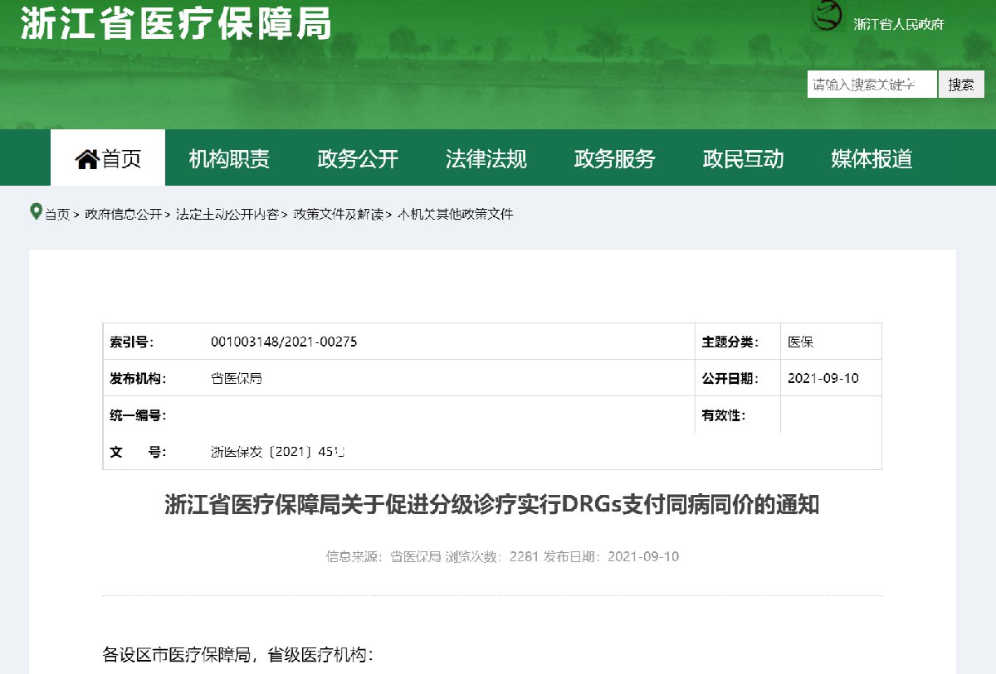Viewport: 996px width, 674px height.
Task: Open the 媒体报道 navigation item
Action: (x=871, y=158)
